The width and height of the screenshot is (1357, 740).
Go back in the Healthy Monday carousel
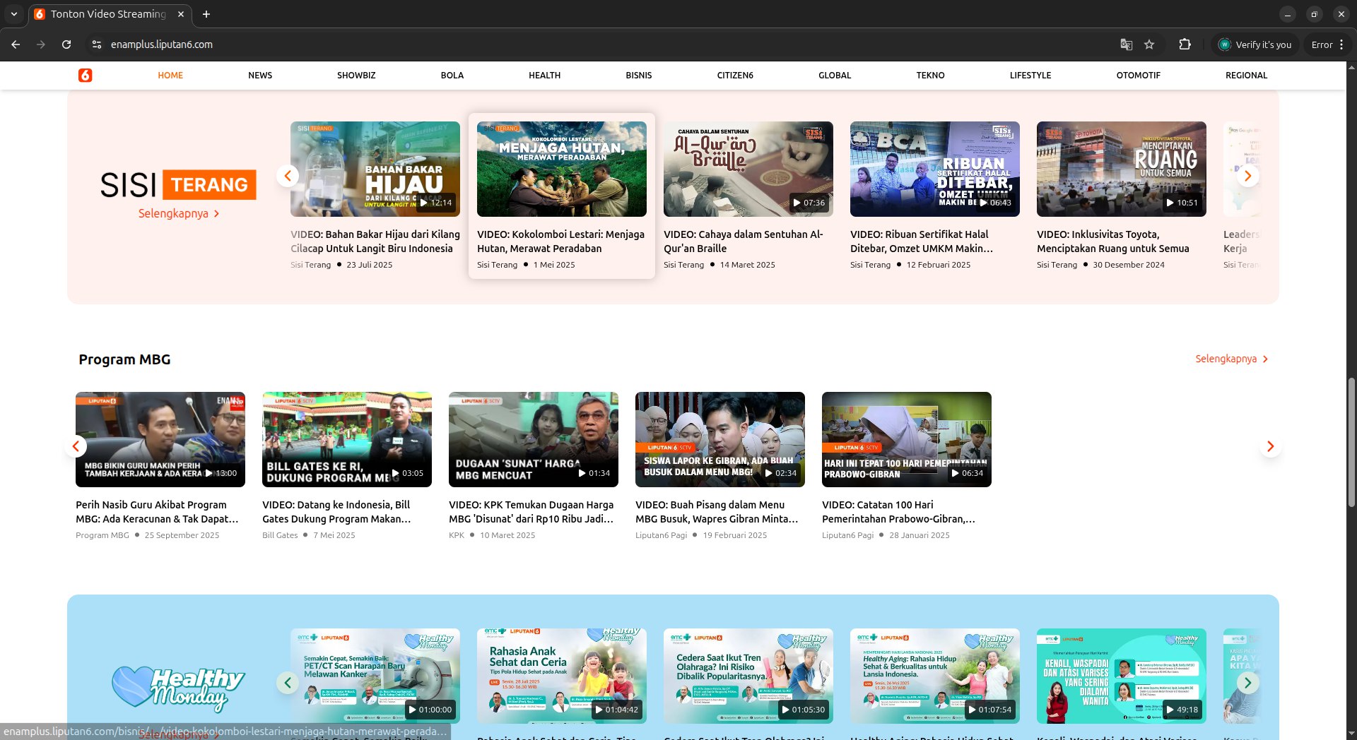pyautogui.click(x=288, y=682)
